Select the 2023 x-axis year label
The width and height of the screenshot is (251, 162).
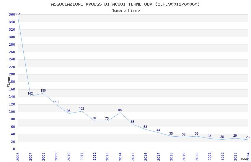235,157
